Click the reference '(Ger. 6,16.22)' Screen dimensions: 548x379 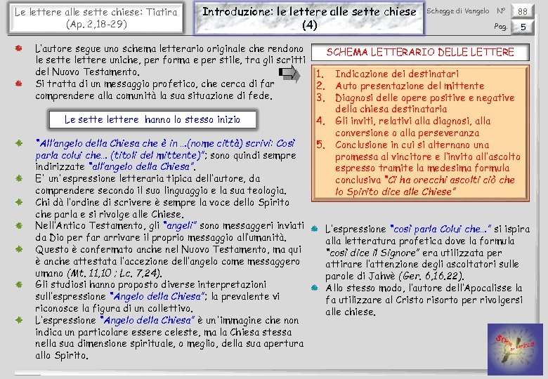coord(431,276)
